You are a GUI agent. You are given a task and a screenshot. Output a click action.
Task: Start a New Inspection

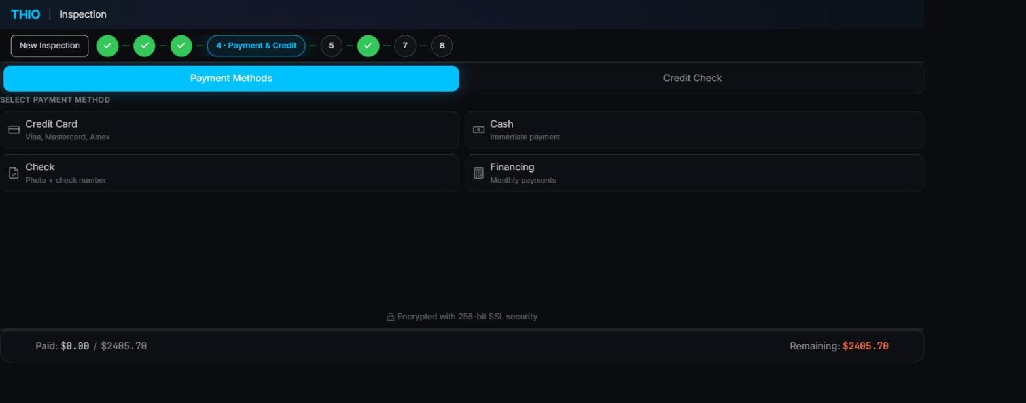click(x=50, y=46)
